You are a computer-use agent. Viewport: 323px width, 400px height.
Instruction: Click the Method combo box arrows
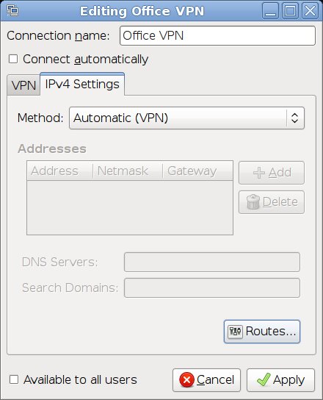294,118
